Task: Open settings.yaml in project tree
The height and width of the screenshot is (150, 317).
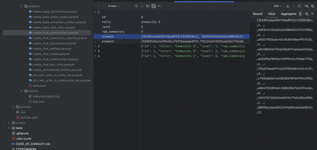Action: [x=29, y=117]
